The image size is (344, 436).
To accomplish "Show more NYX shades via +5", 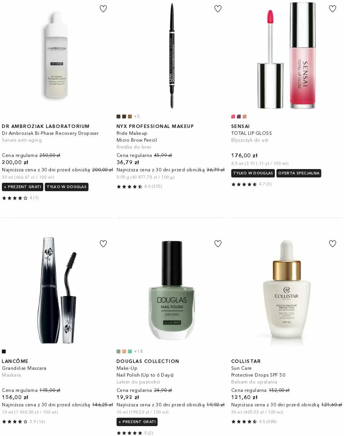I will (x=137, y=116).
